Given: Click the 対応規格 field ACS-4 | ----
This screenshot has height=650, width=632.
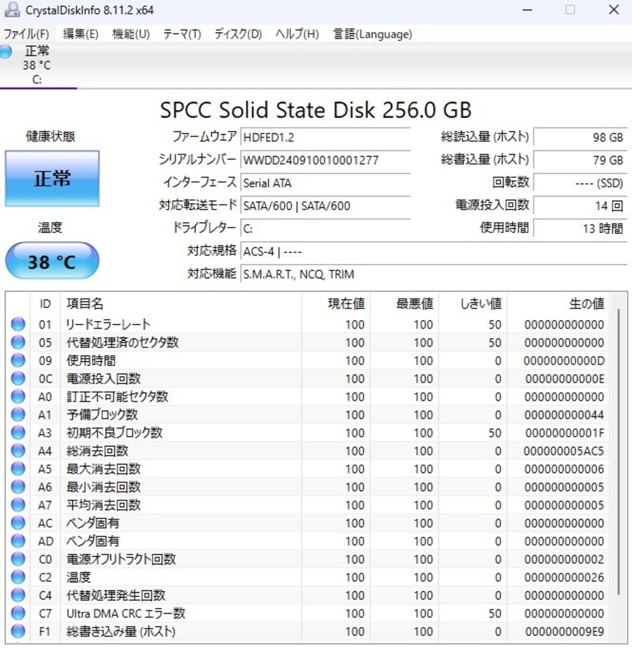Looking at the screenshot, I should (434, 251).
